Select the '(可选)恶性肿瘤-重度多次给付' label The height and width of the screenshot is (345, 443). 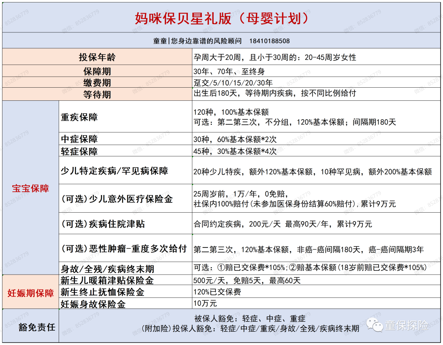click(x=126, y=248)
